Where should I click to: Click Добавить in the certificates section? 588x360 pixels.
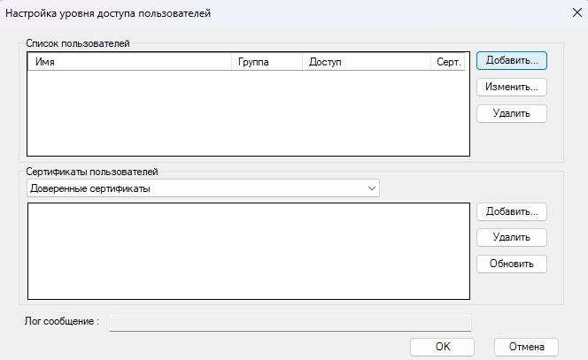coord(511,211)
